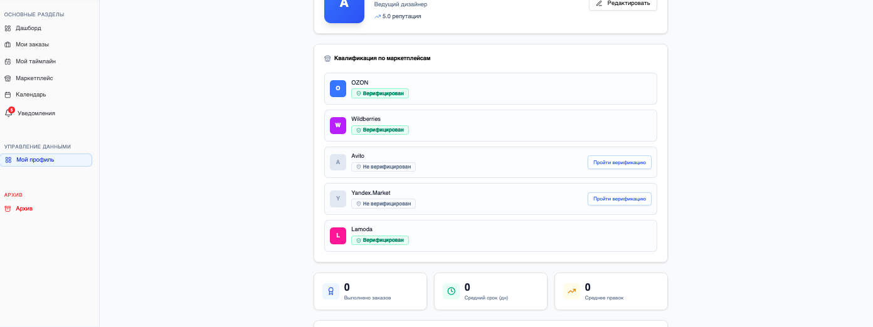Click the blue OZON letter badge
Screen dimensions: 873x327
(338, 89)
